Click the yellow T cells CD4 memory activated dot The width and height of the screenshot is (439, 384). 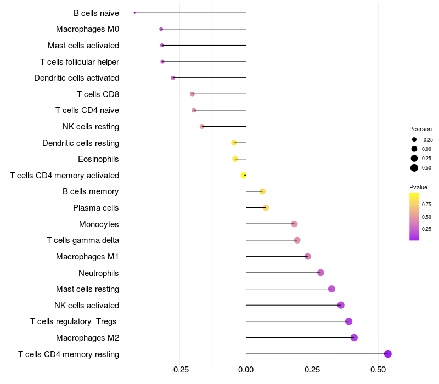pos(244,175)
